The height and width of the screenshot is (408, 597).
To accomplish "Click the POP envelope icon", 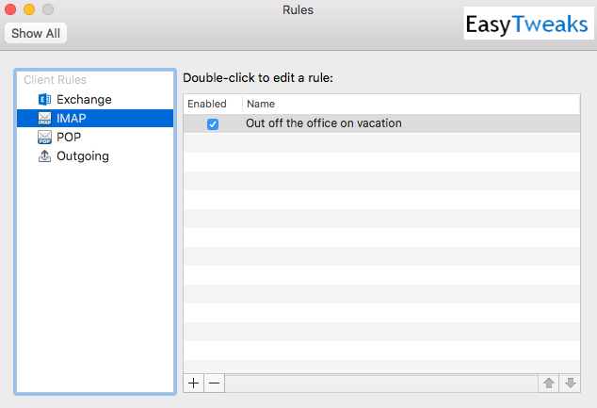I will pos(44,138).
